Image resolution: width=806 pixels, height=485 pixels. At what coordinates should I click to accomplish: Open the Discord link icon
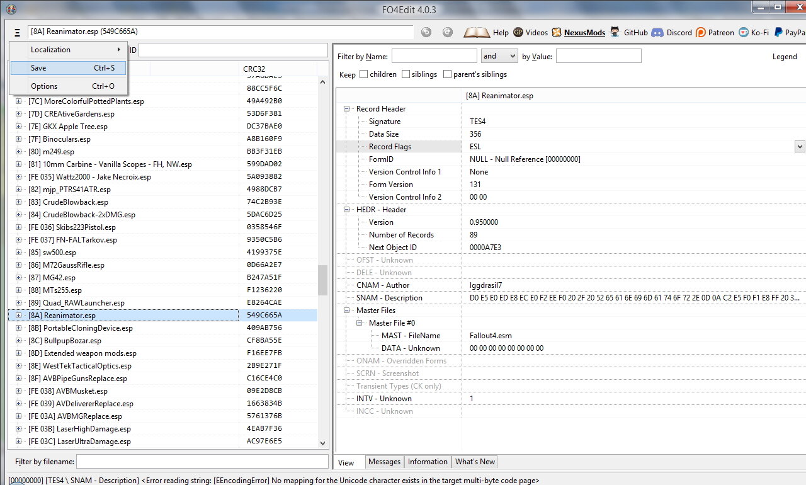point(657,32)
